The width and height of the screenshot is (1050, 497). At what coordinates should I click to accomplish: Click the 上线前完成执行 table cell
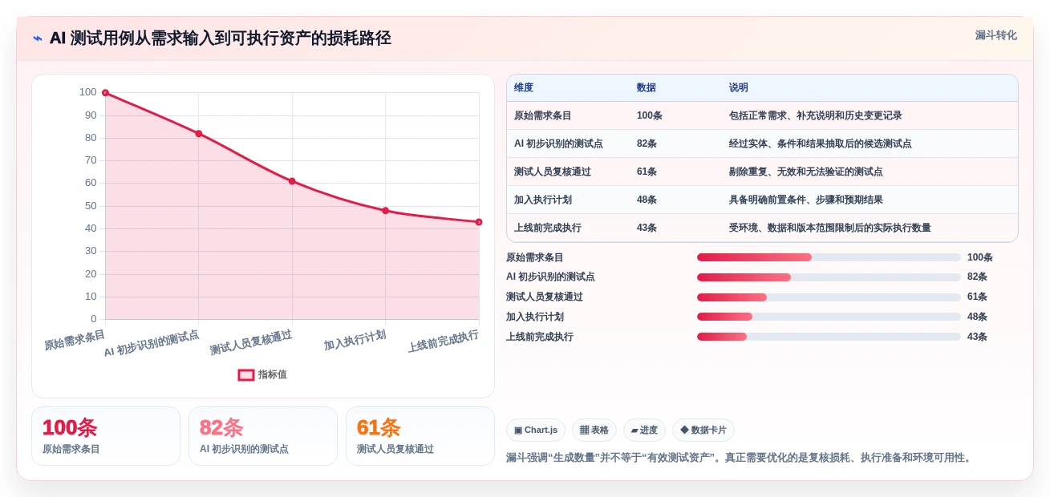(x=548, y=228)
